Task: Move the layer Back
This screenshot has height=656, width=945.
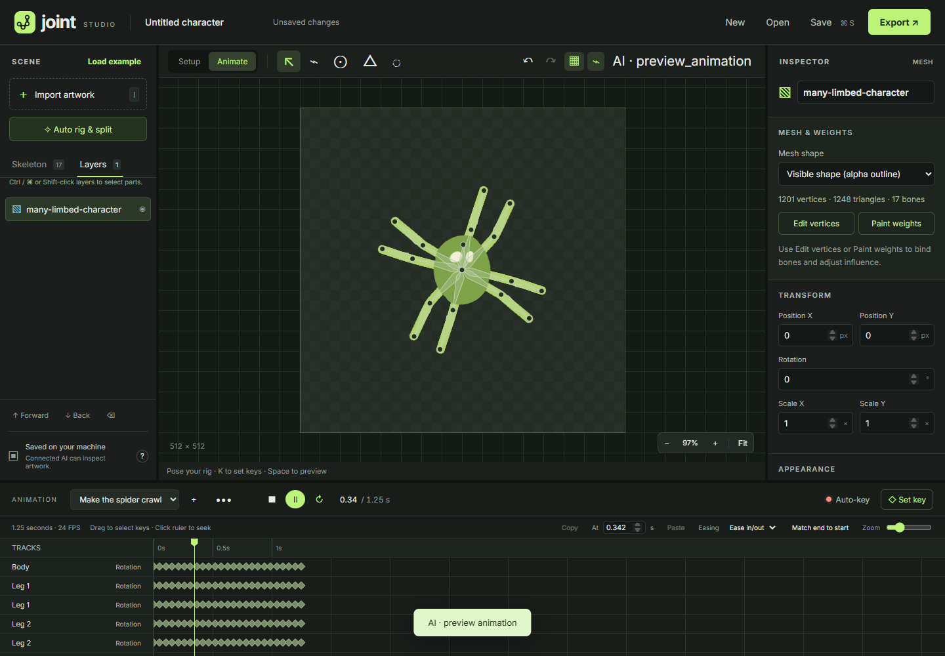Action: tap(77, 415)
